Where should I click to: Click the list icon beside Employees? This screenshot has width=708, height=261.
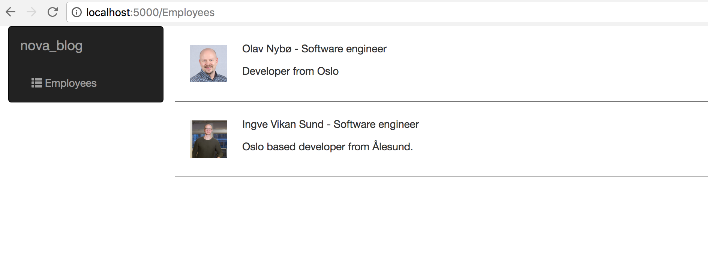pos(36,83)
